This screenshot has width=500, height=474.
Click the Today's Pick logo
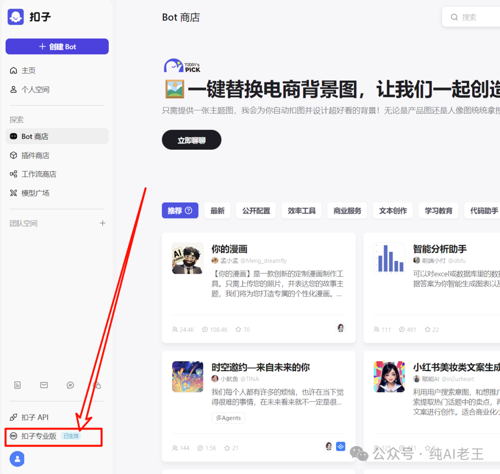tap(182, 66)
